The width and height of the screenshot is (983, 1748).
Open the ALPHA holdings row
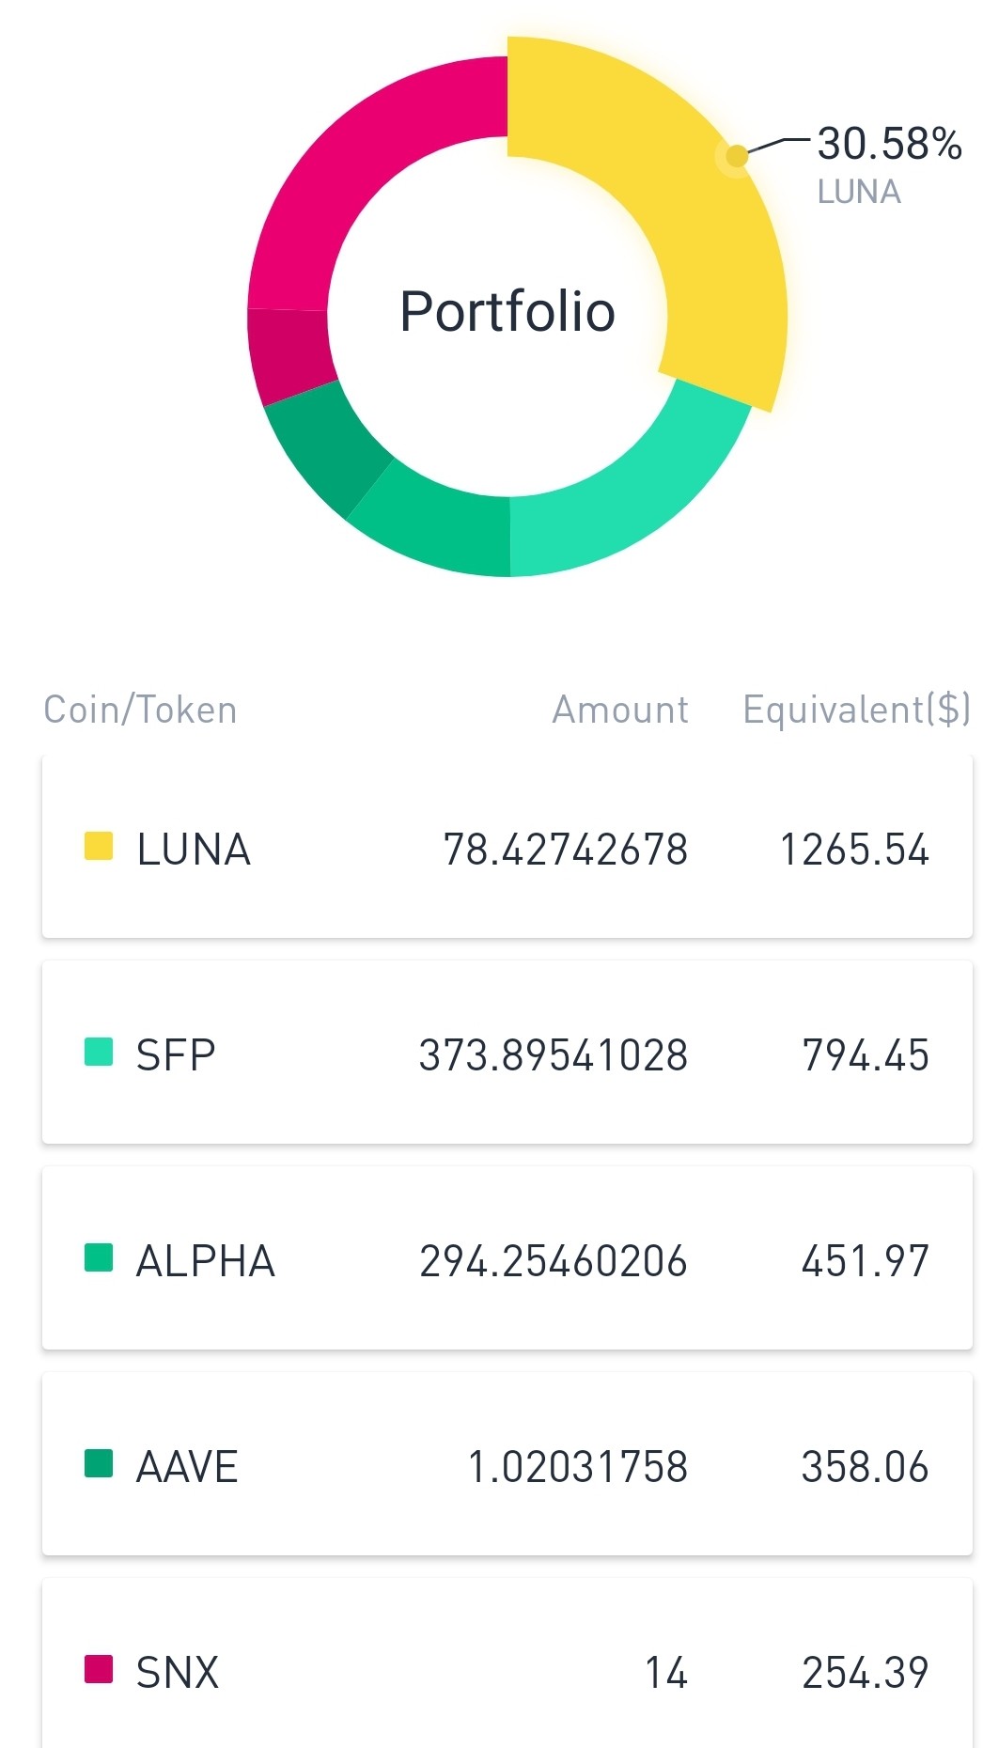click(507, 1257)
